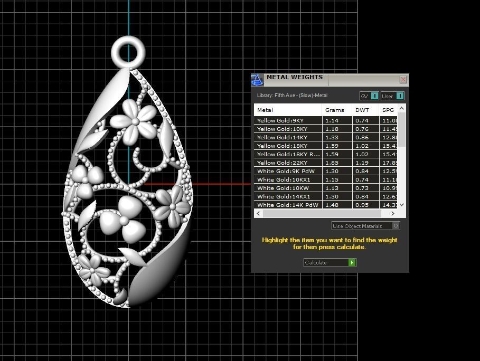The height and width of the screenshot is (361, 480).
Task: Click the 1.48 grams value cell
Action: (337, 205)
